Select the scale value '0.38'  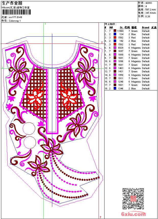pyautogui.click(x=148, y=16)
